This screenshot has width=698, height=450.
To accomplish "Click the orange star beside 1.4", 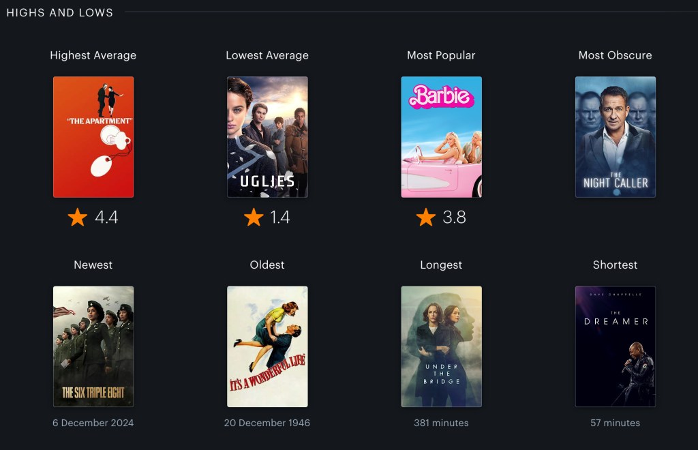I will pos(254,217).
